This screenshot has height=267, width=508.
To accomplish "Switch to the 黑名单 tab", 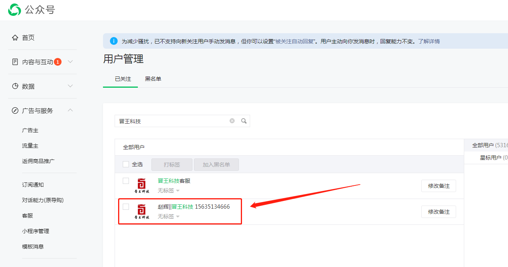I will click(x=153, y=79).
